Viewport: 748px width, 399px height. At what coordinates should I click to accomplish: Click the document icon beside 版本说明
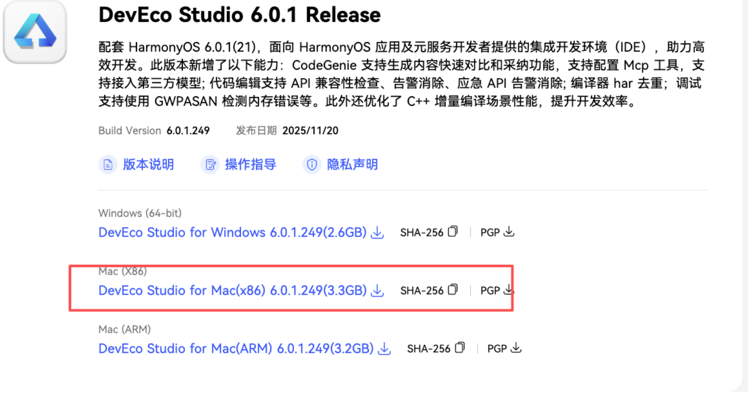(x=107, y=164)
